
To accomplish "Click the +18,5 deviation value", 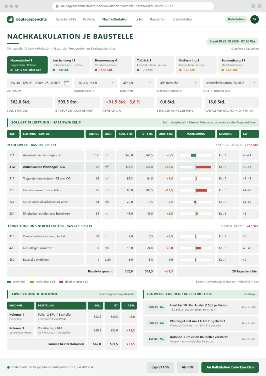I will 168,167.
